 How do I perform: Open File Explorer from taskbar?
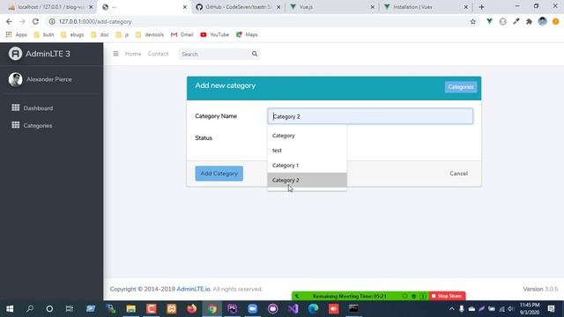tap(131, 309)
